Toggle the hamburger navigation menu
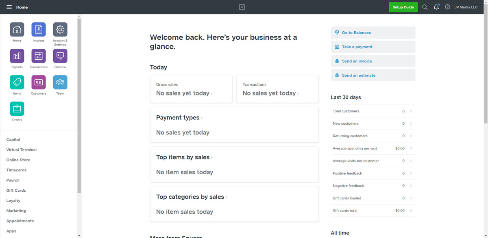The image size is (488, 238). click(x=9, y=7)
